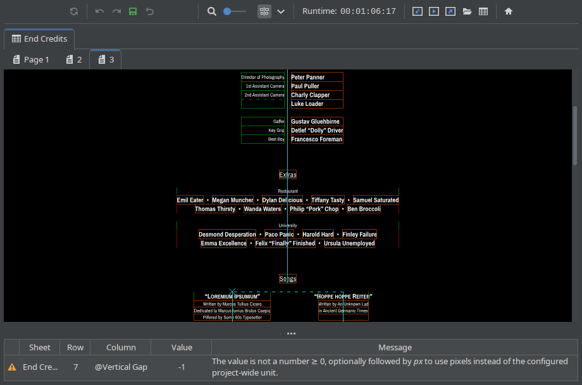Screen dimensions: 582x385
Task: Open the guides dropdown arrow
Action: 281,11
